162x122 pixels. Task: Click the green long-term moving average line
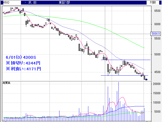point(101,26)
